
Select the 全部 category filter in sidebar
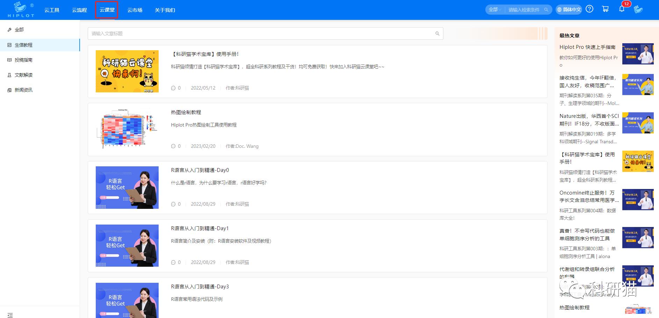pyautogui.click(x=19, y=30)
